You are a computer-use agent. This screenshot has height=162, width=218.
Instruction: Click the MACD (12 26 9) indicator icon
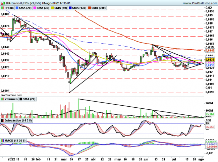point(2,140)
